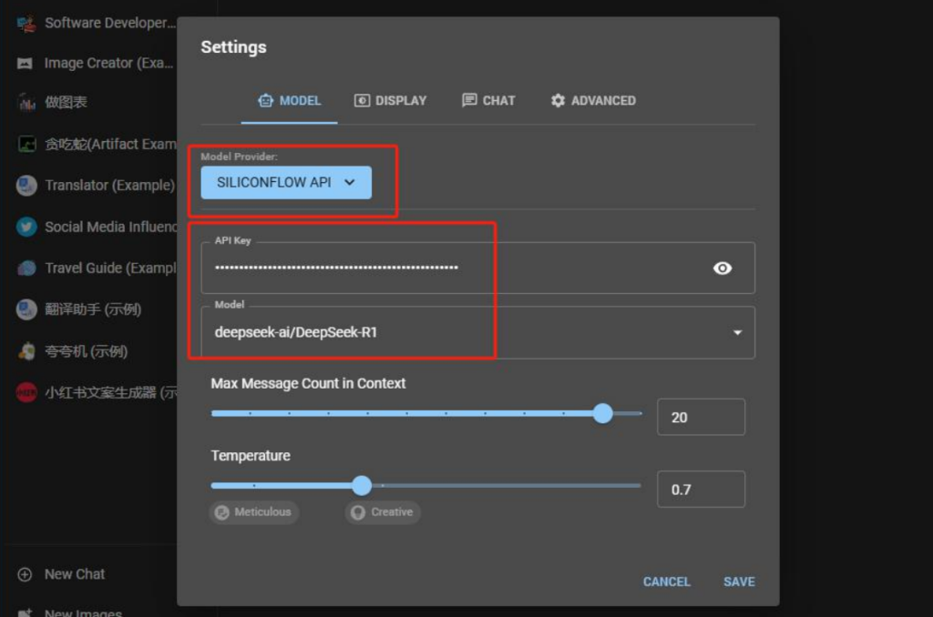The width and height of the screenshot is (933, 617).
Task: Select the Meticulous temperature preset
Action: click(254, 512)
